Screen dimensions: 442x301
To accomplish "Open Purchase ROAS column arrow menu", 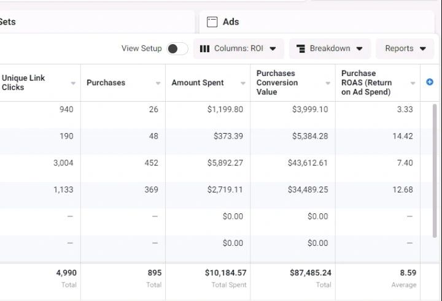I will tap(413, 83).
